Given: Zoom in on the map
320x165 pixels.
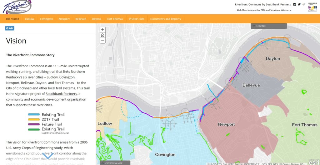Looking at the screenshot, I should 102,30.
